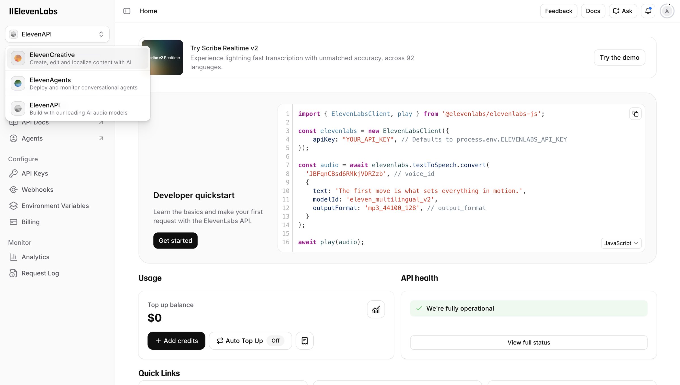This screenshot has width=680, height=385.
Task: Open the usage chart icon
Action: point(376,309)
